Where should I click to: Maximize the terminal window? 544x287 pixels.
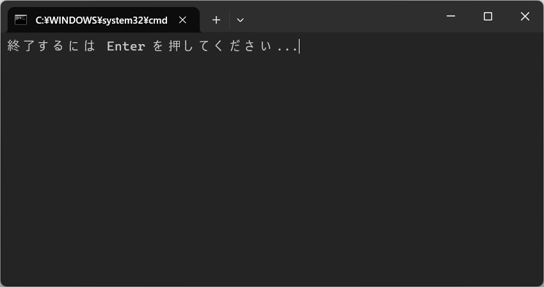click(488, 16)
